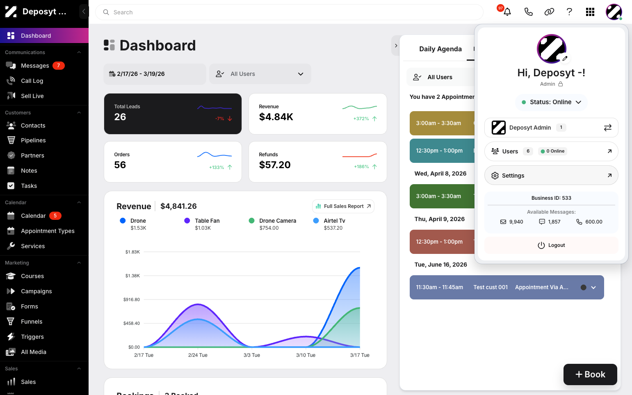Collapse the Calendar section header
632x395 pixels.
click(x=79, y=203)
